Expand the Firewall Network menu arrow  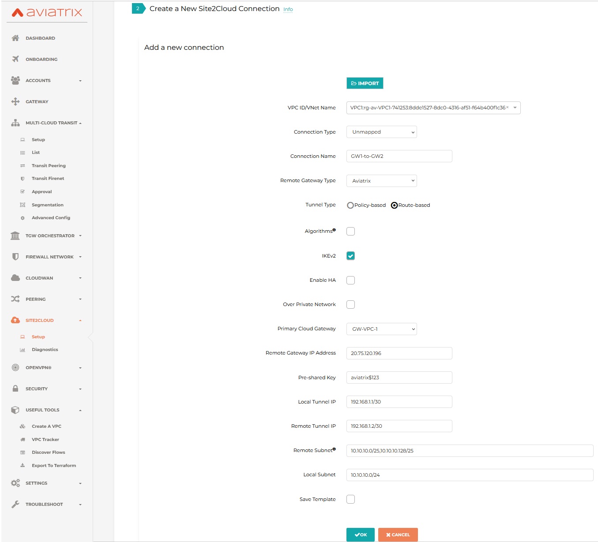[80, 257]
